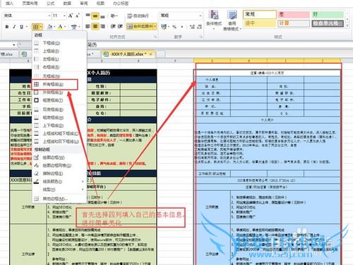Choose 左框线 (Left Border) menu item
Viewport: 353px width, 265px height.
pos(59,59)
